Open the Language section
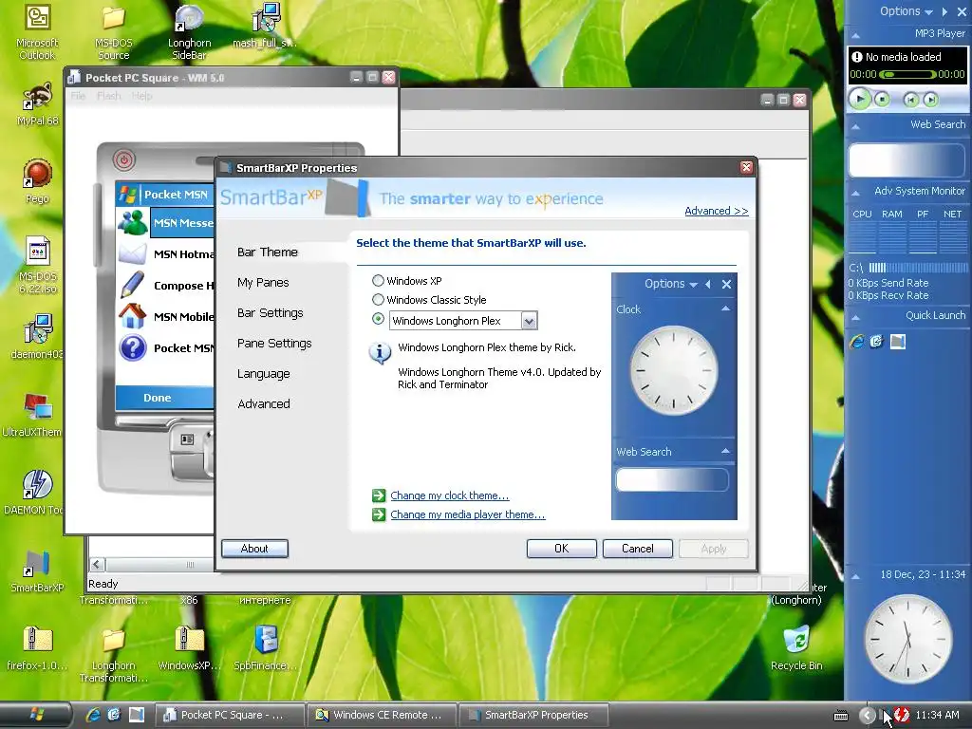The width and height of the screenshot is (972, 729). pyautogui.click(x=264, y=373)
